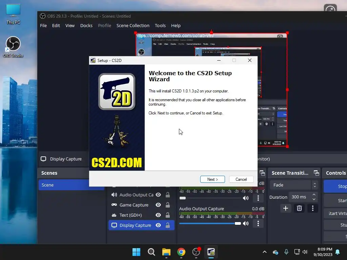This screenshot has height=260, width=347.
Task: Switch to CS2D Setup taskbar icon
Action: tap(211, 252)
